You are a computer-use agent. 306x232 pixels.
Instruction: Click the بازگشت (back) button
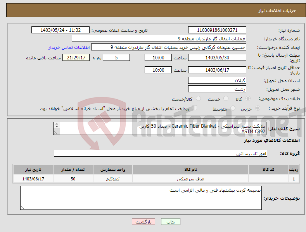pos(143,222)
